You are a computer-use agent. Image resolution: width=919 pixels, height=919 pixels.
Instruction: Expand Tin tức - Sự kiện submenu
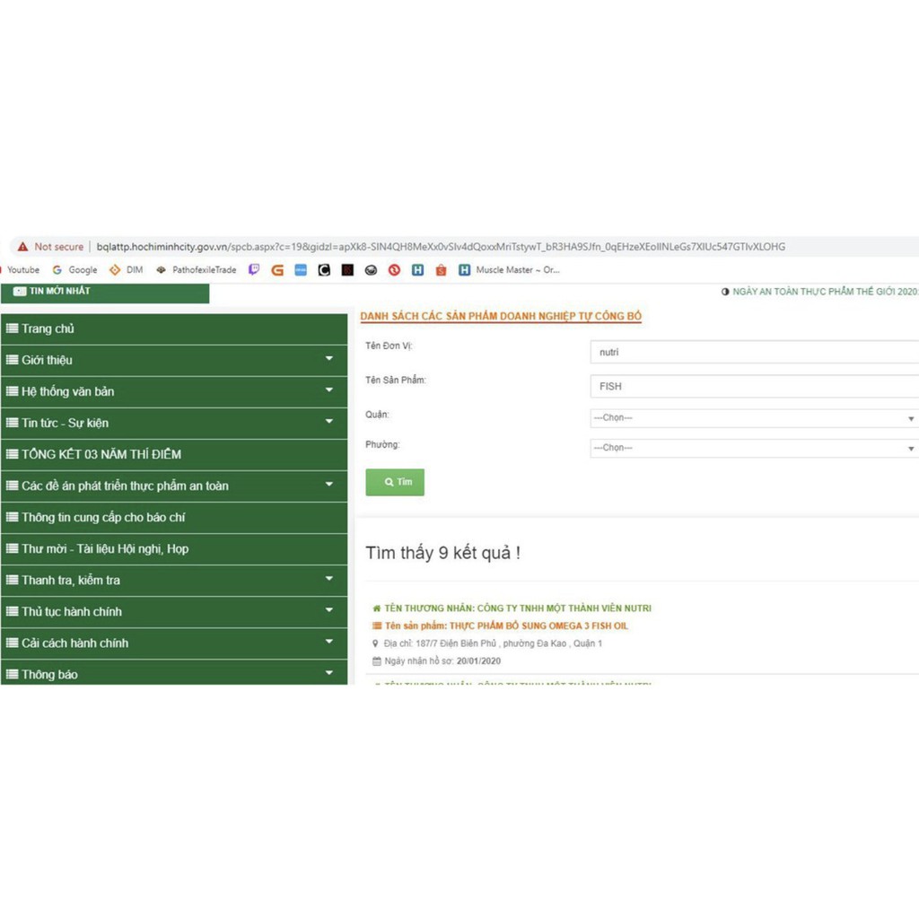(328, 423)
